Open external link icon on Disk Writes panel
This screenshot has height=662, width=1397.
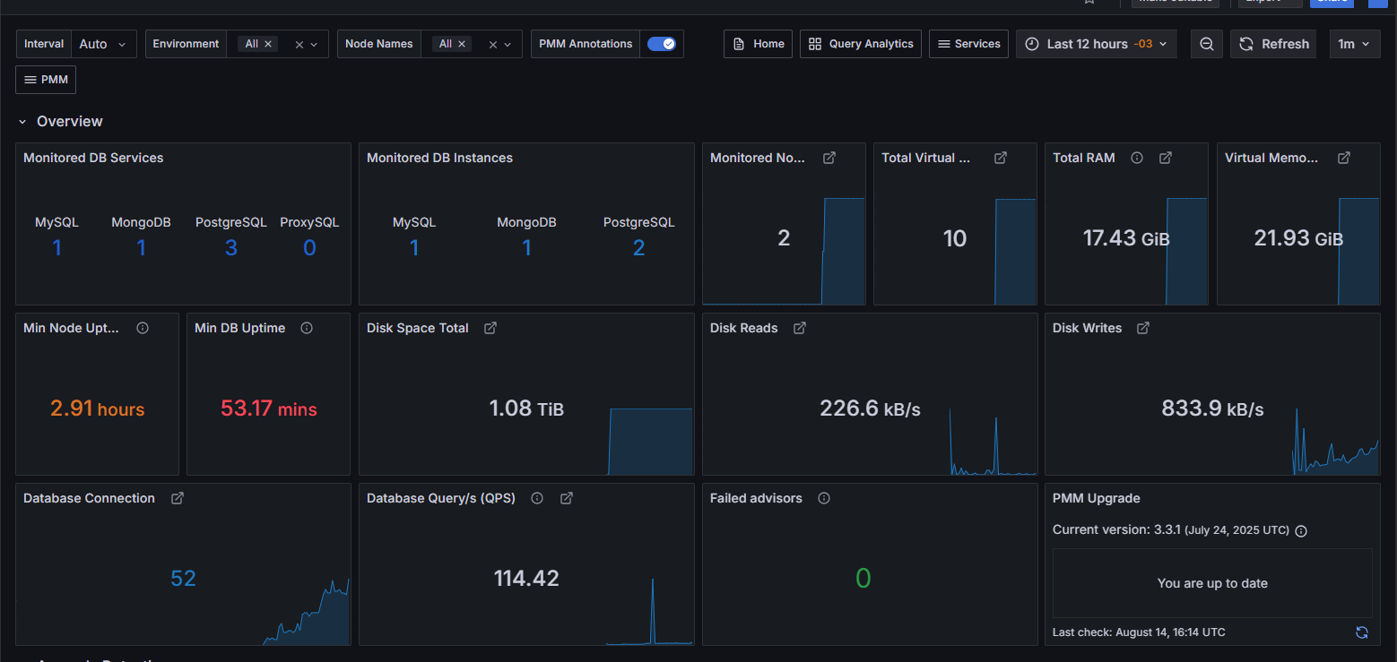1143,328
